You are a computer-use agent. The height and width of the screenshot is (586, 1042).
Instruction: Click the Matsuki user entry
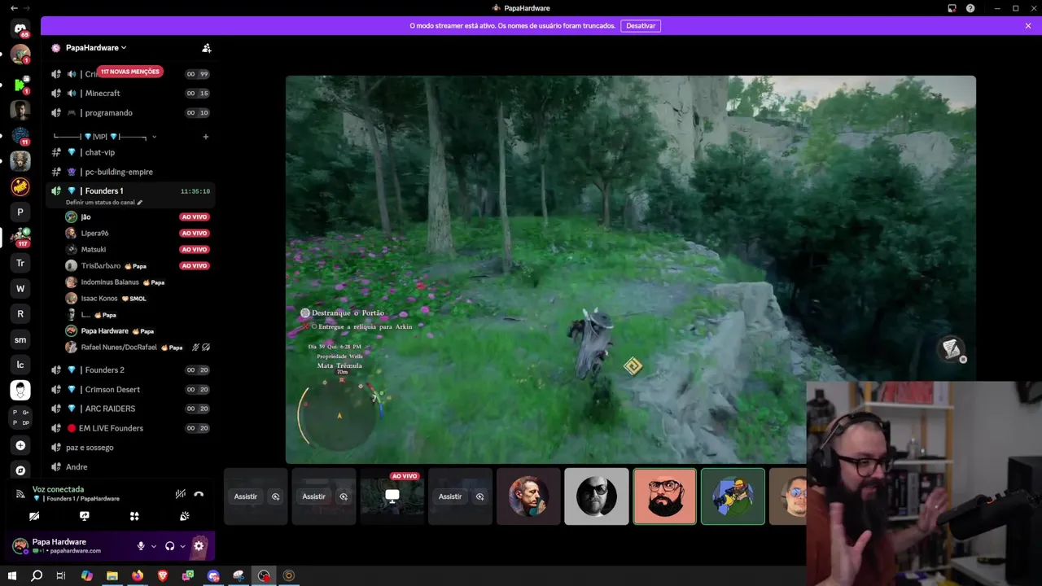point(137,250)
